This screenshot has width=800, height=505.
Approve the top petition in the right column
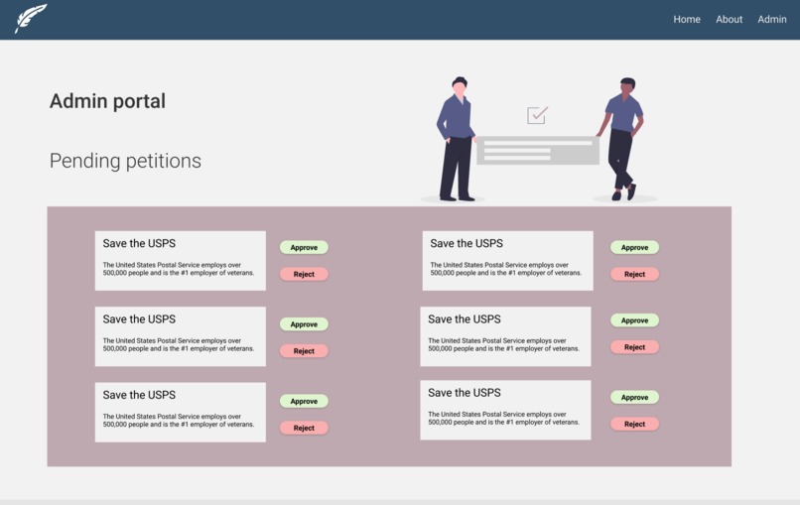point(634,247)
